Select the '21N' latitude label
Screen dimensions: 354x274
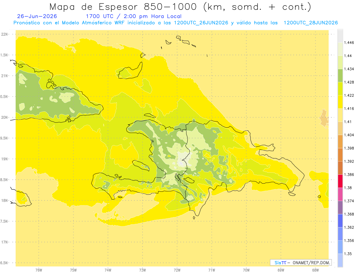pos(5,76)
